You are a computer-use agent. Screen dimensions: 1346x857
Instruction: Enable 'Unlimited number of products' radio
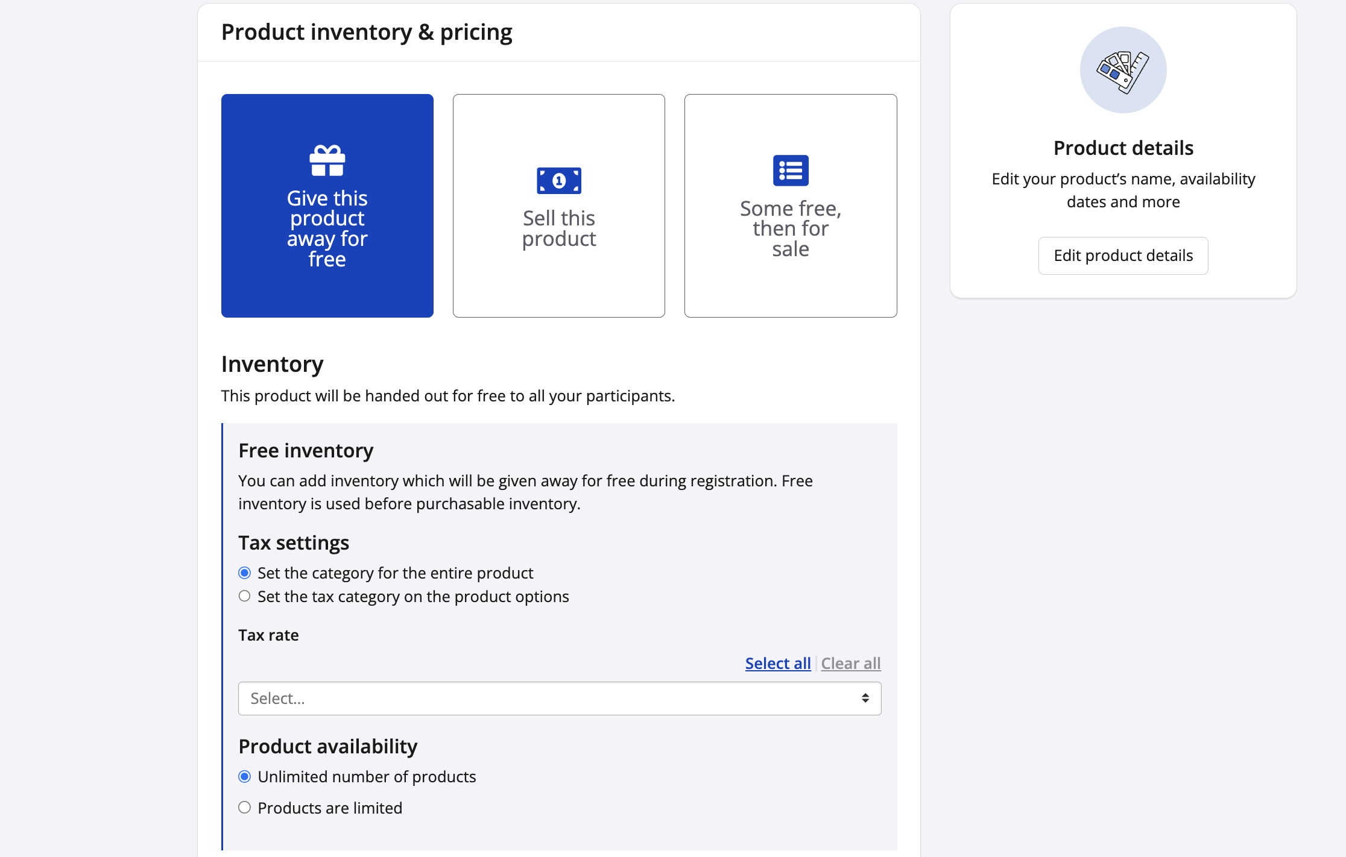pos(244,776)
